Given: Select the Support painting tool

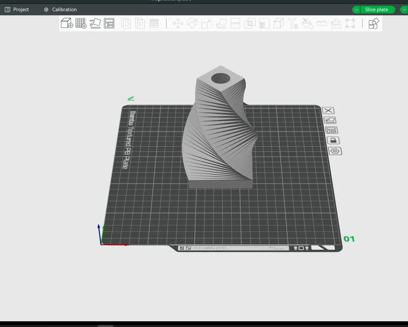Looking at the screenshot, I should coord(264,23).
